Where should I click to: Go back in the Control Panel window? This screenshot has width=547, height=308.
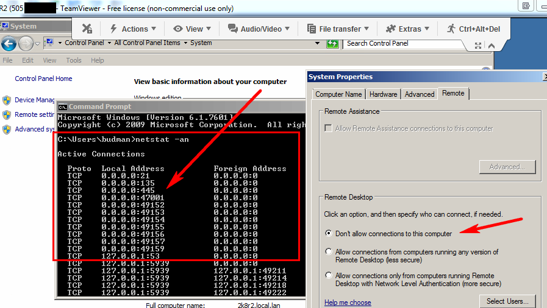coord(9,44)
